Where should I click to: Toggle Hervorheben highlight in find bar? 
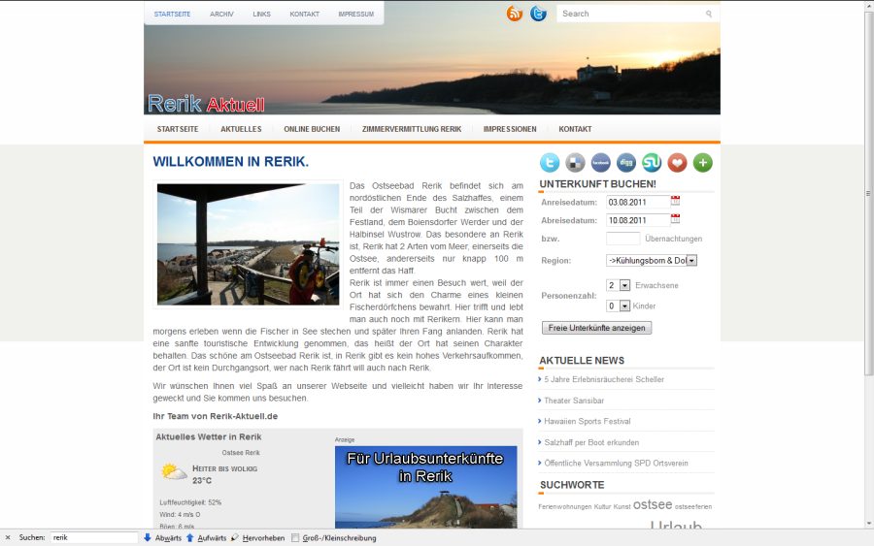coord(257,537)
